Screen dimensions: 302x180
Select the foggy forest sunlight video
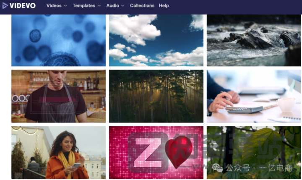[156, 96]
